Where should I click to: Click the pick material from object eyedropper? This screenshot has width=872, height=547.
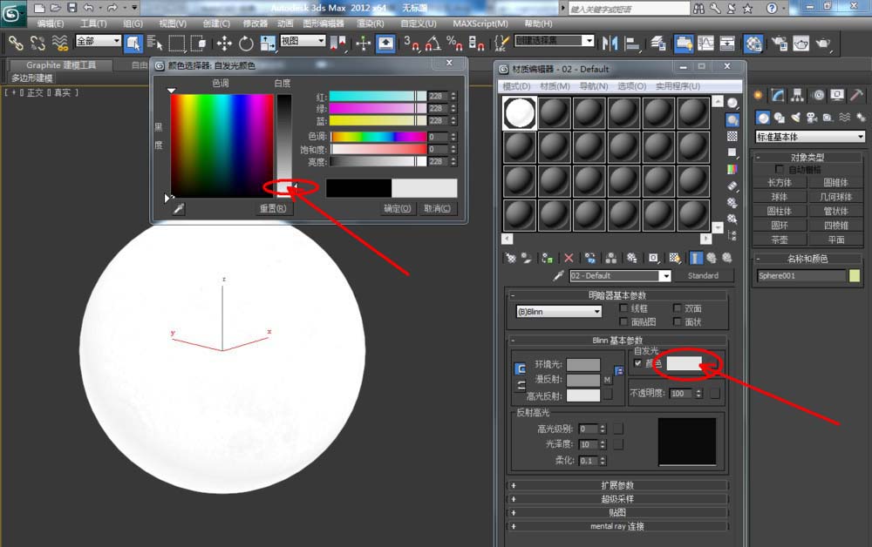[x=558, y=275]
